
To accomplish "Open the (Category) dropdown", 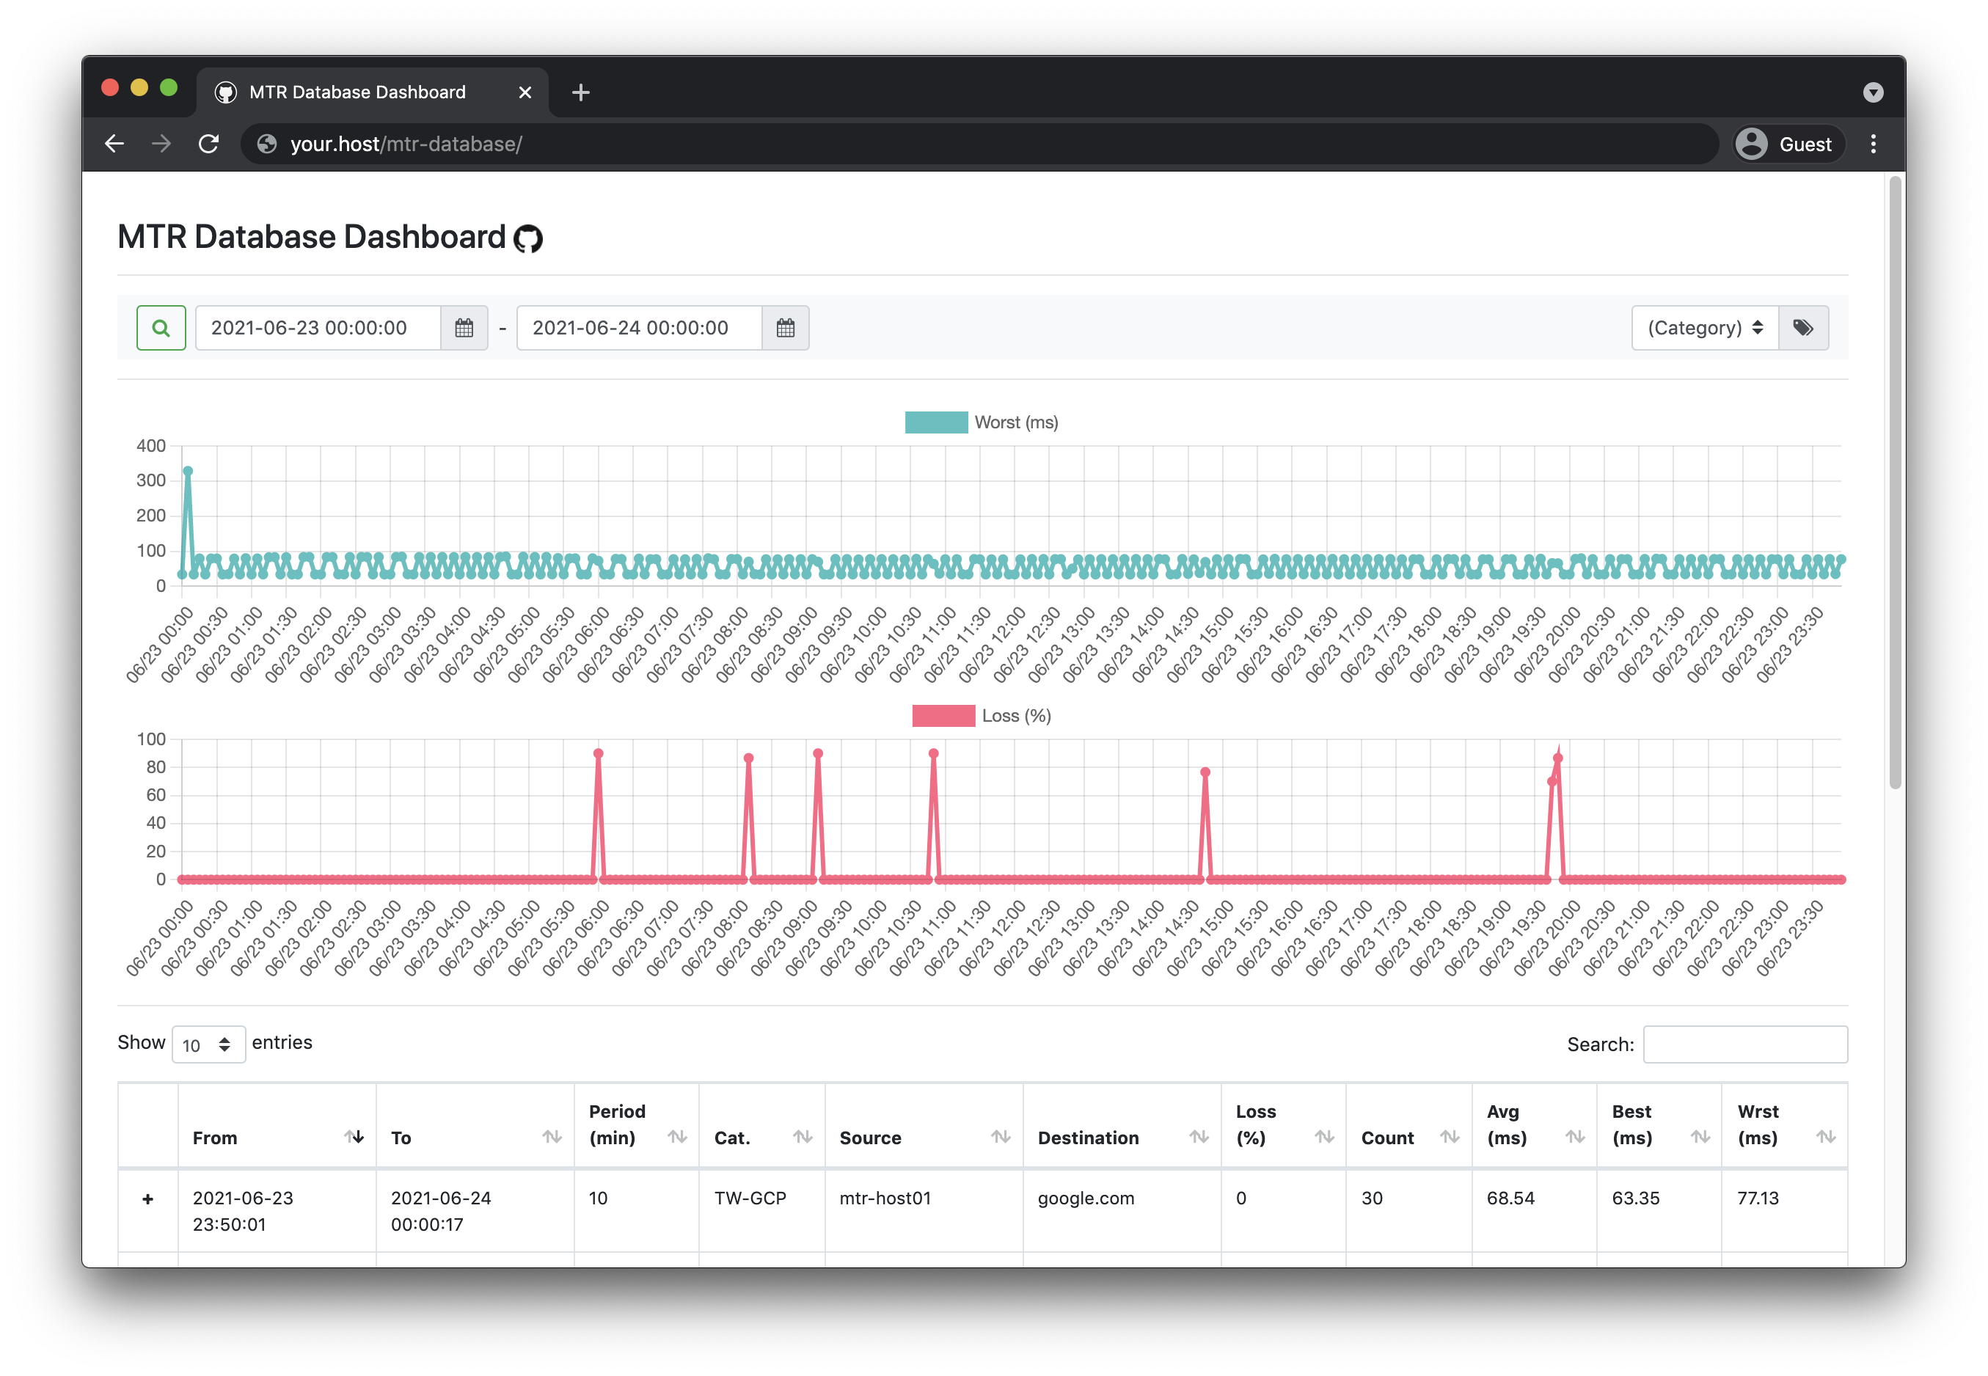I will point(1704,328).
